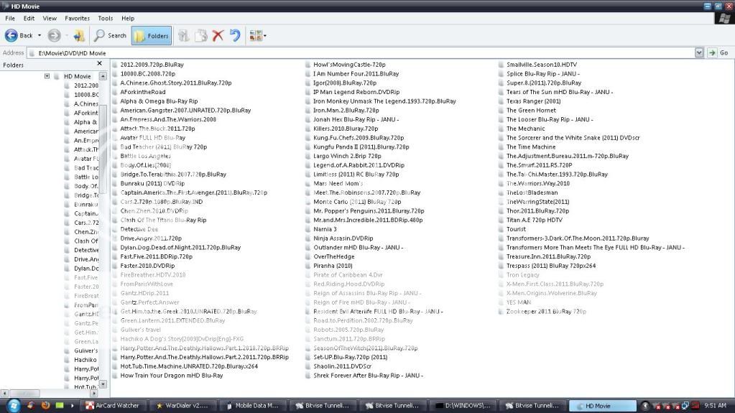Select folder Alpha & Omega Blu-Ray Rip
735x413 pixels.
[159, 101]
